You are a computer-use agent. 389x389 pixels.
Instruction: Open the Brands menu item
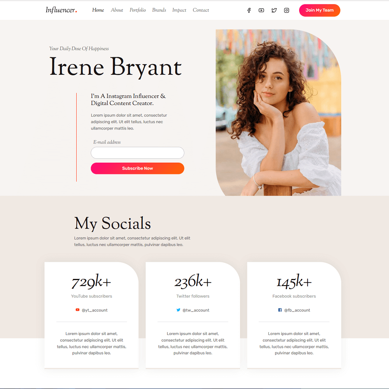pos(159,10)
